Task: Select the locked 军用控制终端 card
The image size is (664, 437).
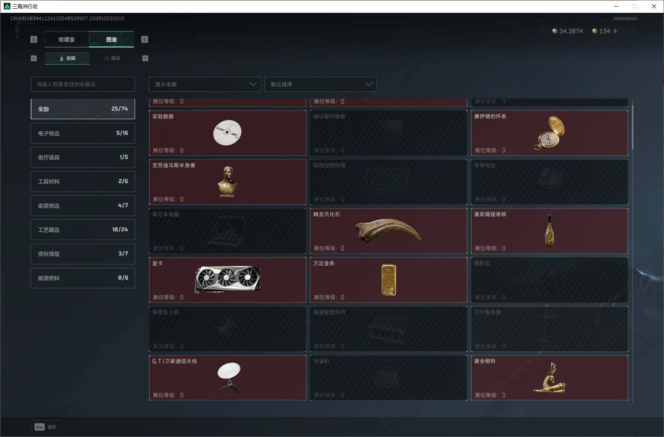Action: click(x=388, y=182)
